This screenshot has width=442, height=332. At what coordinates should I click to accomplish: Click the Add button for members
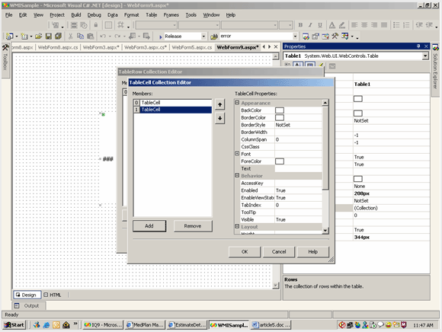tap(149, 226)
